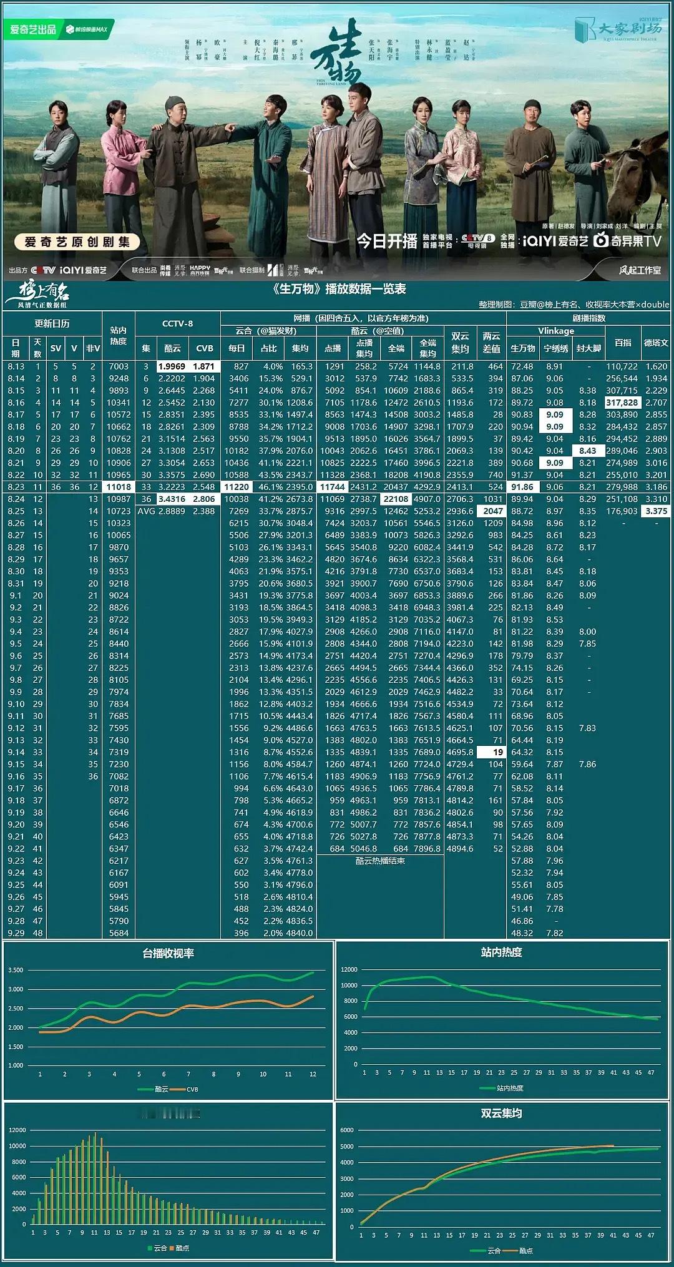The height and width of the screenshot is (1267, 674).
Task: Click the 百指 column header
Action: [x=623, y=343]
